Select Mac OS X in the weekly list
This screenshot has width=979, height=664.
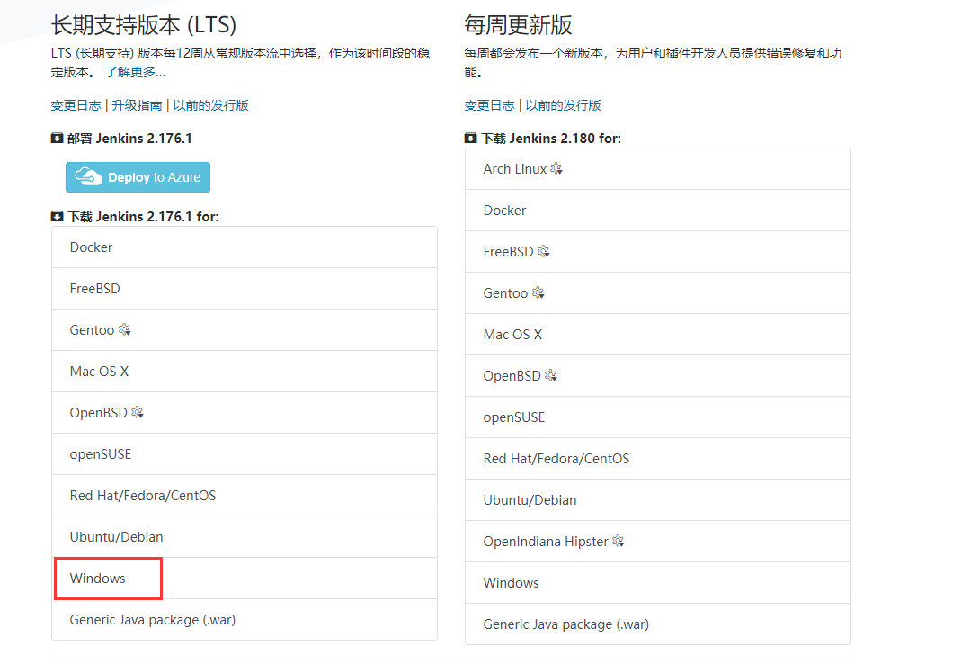(x=658, y=335)
